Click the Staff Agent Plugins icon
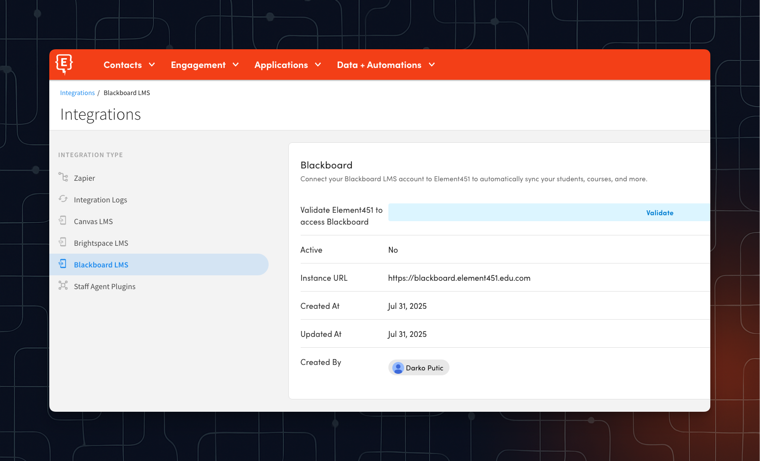Image resolution: width=760 pixels, height=461 pixels. 63,285
